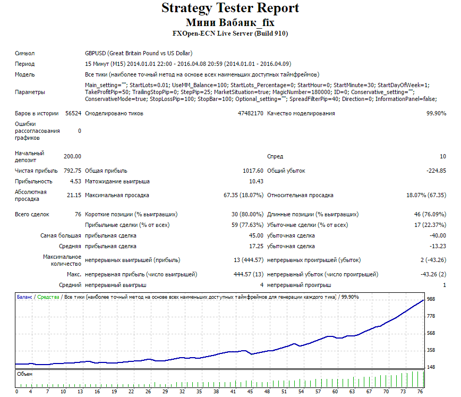
Task: Click the Средства legend label in chart
Action: pyautogui.click(x=48, y=297)
